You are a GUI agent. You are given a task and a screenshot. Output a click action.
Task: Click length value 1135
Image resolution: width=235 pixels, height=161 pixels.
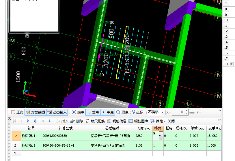[143, 145]
